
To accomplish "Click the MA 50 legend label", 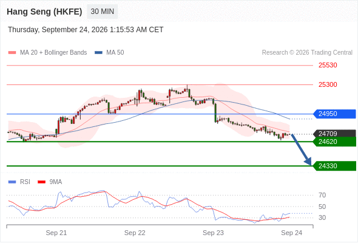I will 115,53.
